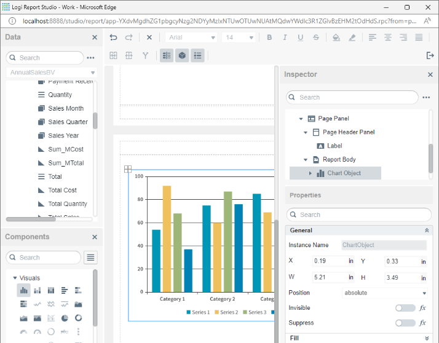Click the filter funnel icon in the toolbar
The width and height of the screenshot is (439, 343).
tap(146, 56)
